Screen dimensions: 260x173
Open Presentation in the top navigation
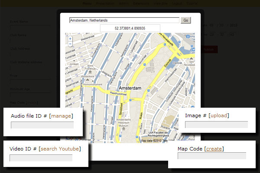105,3
